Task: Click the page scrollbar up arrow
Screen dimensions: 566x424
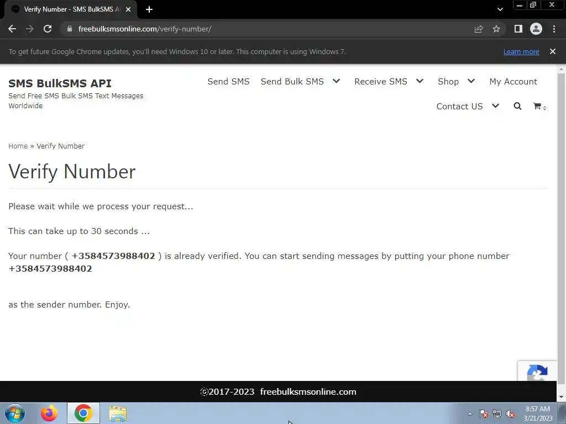Action: (x=561, y=68)
